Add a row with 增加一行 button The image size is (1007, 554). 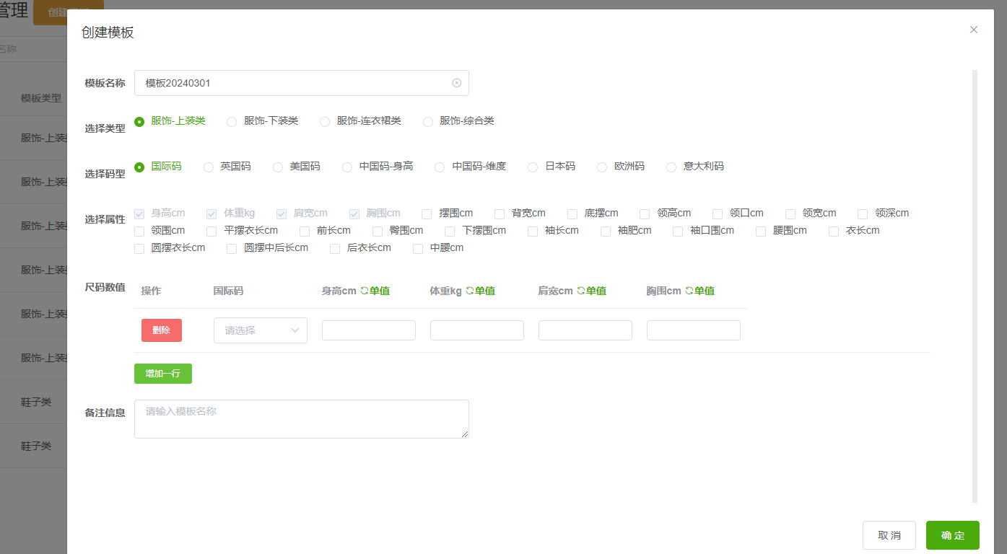coord(163,374)
